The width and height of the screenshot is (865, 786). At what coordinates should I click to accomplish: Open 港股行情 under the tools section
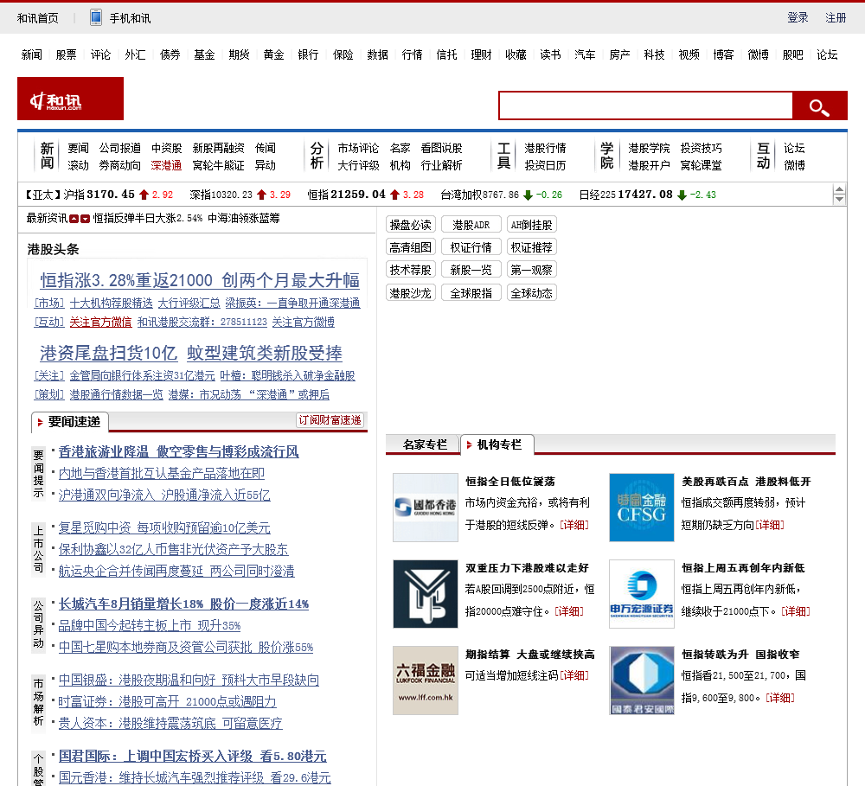point(545,148)
